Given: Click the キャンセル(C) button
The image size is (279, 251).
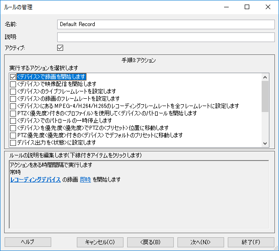Looking at the screenshot, I should 100,242.
